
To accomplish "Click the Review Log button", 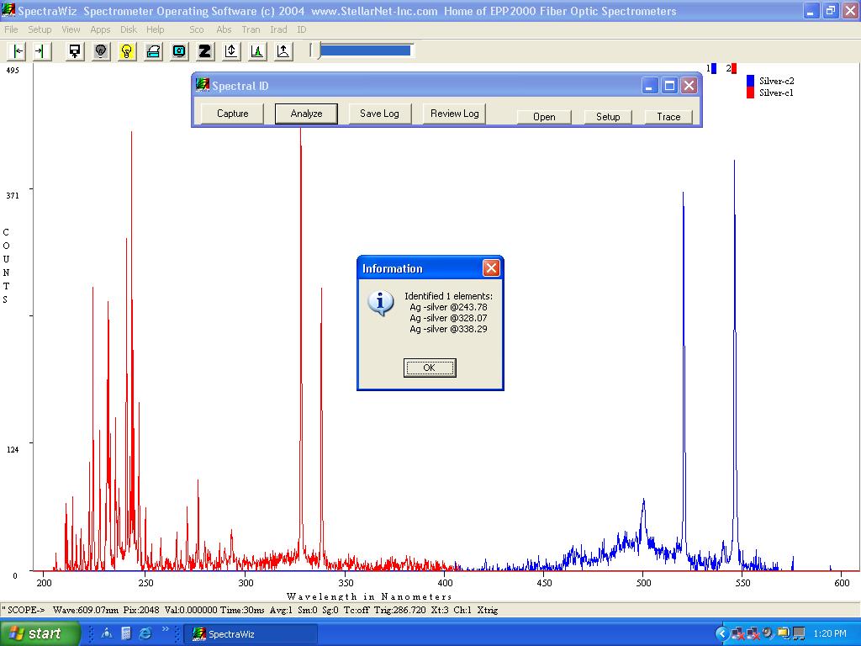I will coord(455,114).
